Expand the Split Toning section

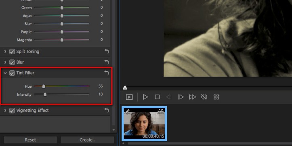tap(5, 51)
